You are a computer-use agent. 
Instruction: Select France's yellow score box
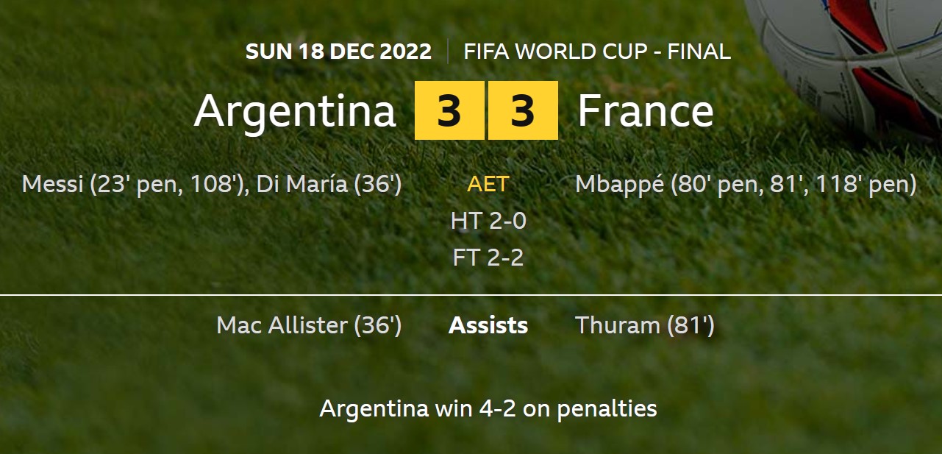[x=523, y=110]
